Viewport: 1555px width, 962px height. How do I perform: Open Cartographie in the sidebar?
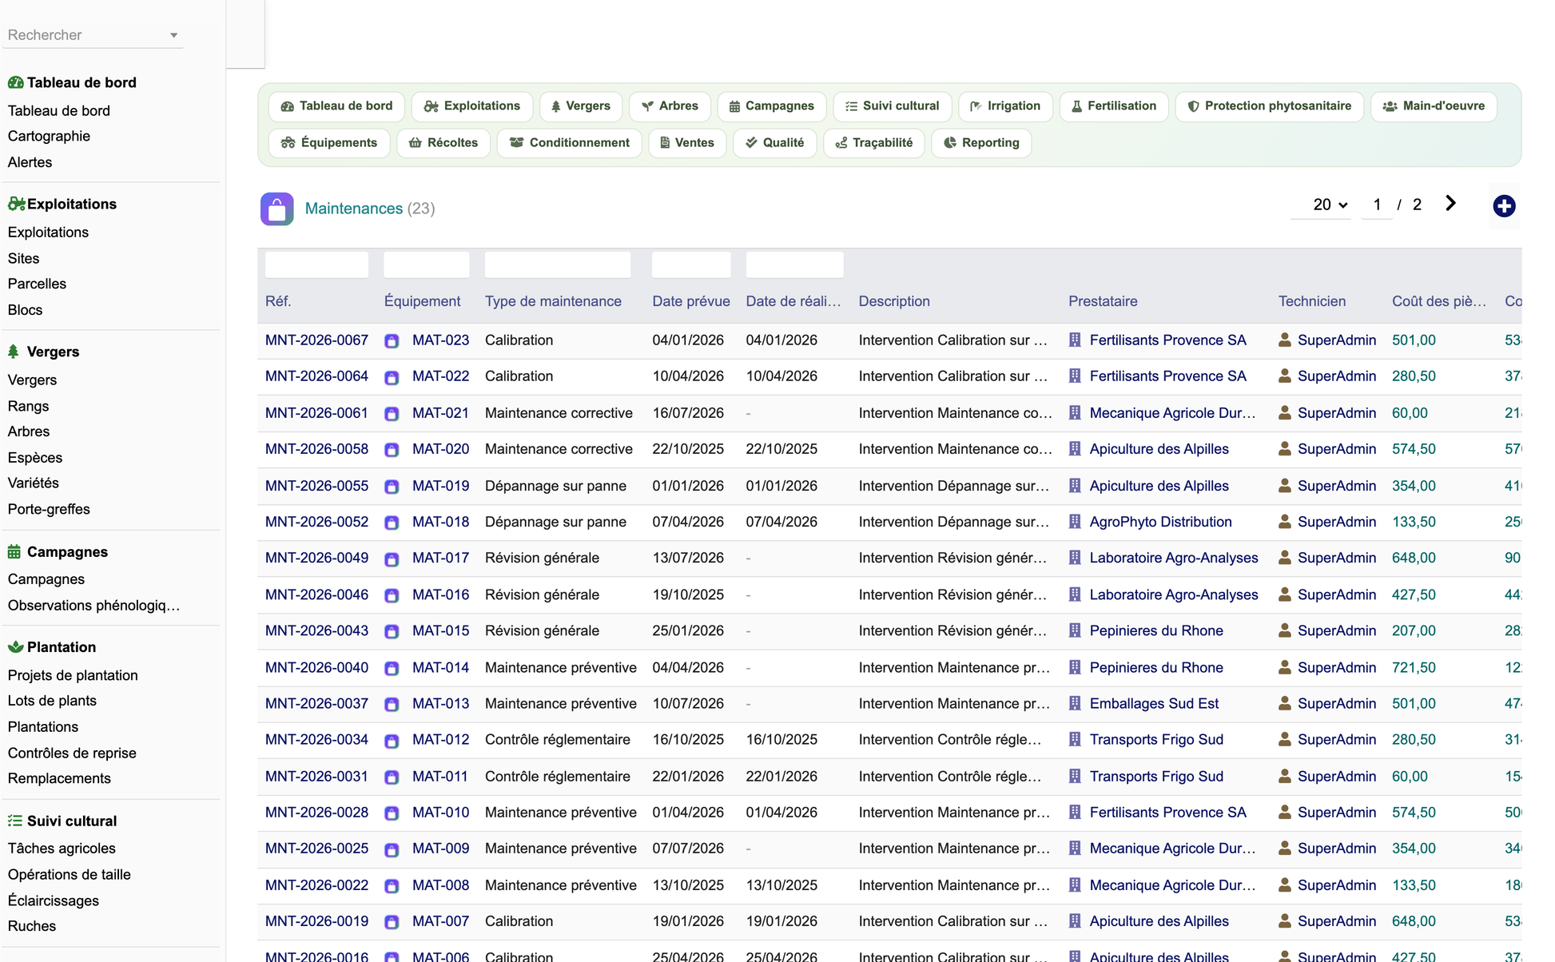49,136
